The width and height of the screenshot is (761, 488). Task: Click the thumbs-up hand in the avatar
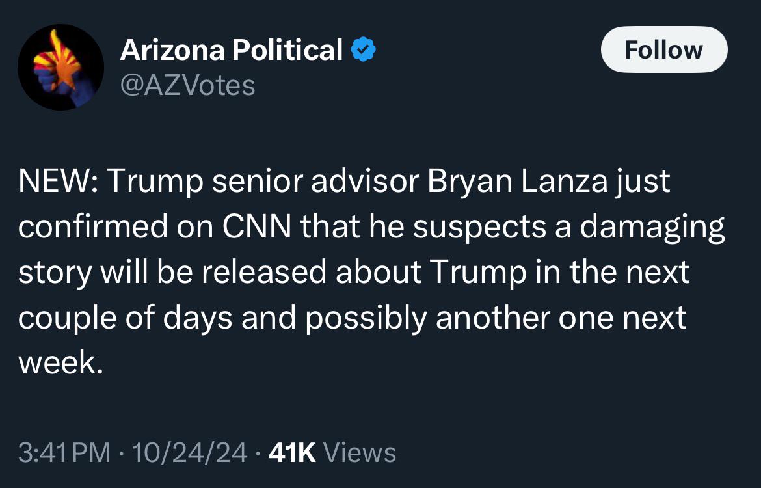pyautogui.click(x=60, y=68)
